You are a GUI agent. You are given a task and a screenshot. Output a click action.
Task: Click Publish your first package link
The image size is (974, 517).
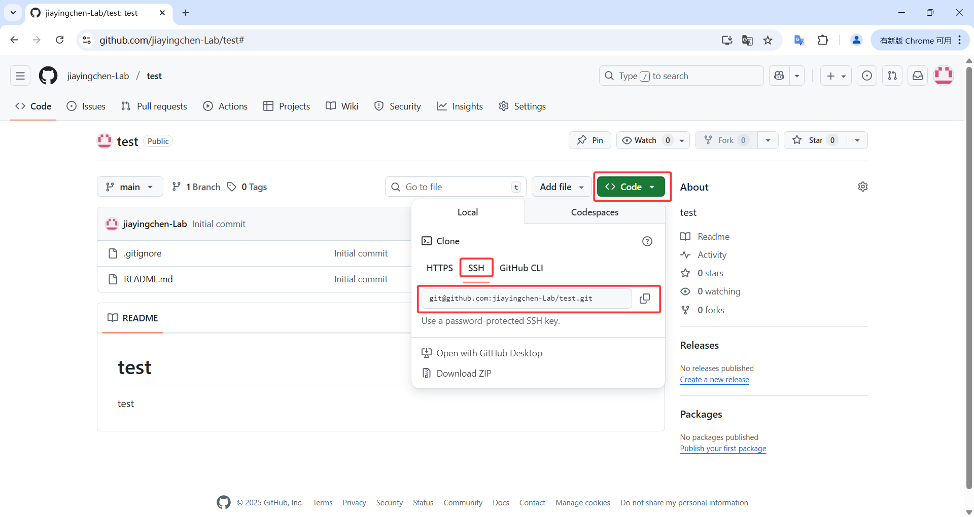tap(723, 449)
